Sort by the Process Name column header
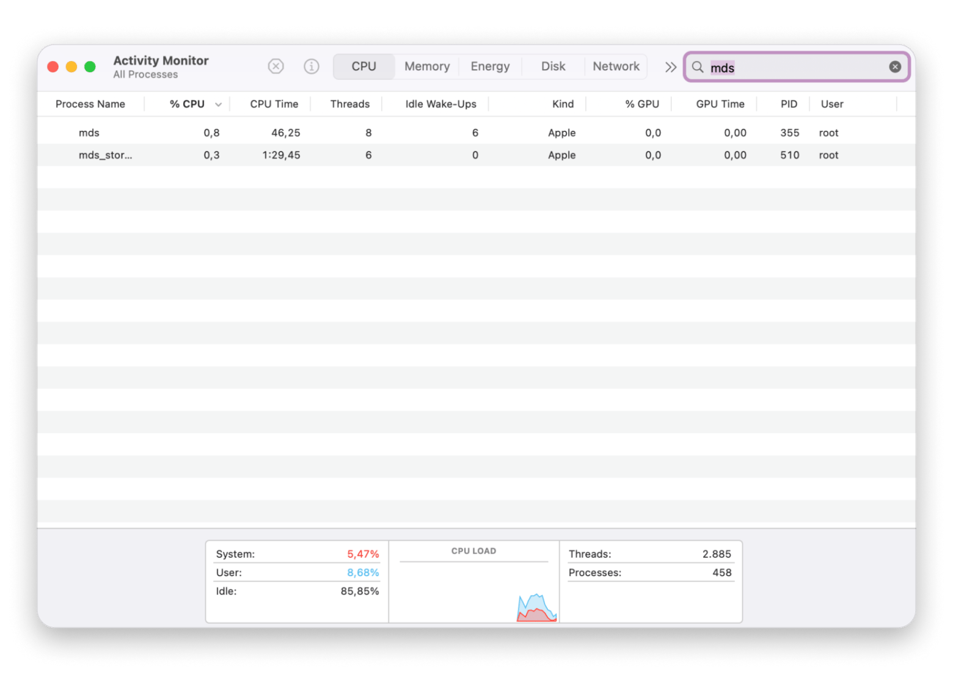The image size is (953, 677). (90, 104)
